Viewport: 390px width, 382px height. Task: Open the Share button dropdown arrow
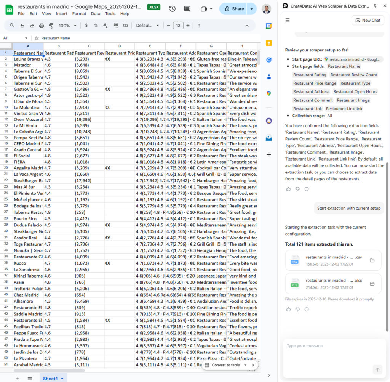coord(251,9)
